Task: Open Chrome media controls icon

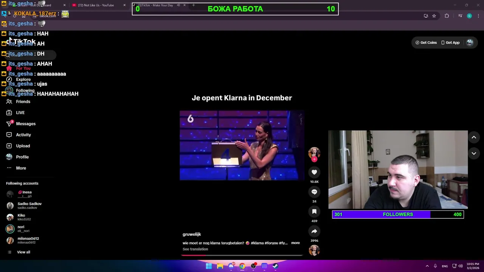Action: tap(460, 16)
